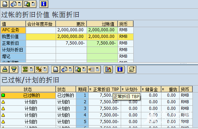198x129 pixels.
Task: Click the green posted status icon for period 1
Action: (3, 95)
